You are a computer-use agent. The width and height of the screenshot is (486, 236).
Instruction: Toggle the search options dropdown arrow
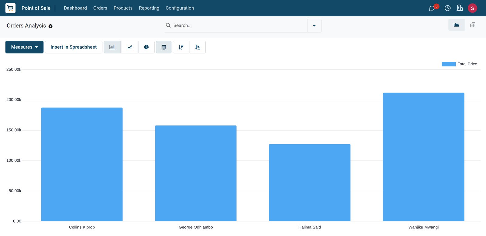[314, 26]
